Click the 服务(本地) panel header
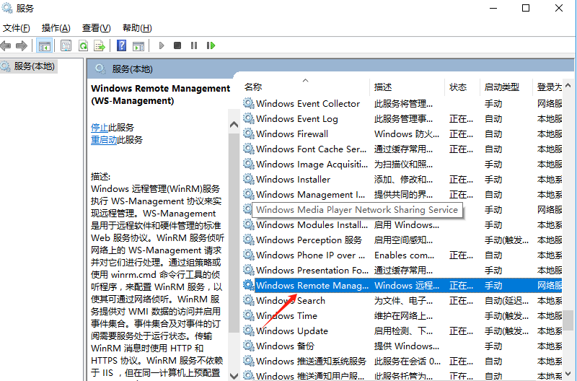 click(132, 69)
